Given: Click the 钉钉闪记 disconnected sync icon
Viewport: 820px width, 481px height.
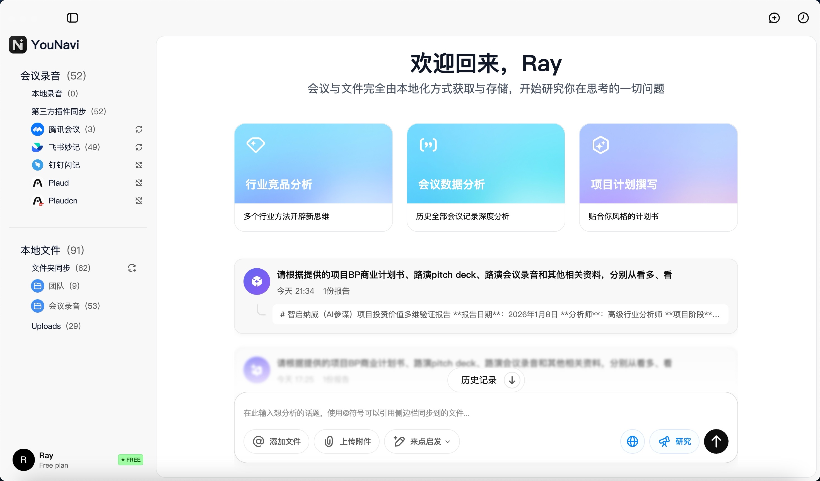Looking at the screenshot, I should [139, 165].
